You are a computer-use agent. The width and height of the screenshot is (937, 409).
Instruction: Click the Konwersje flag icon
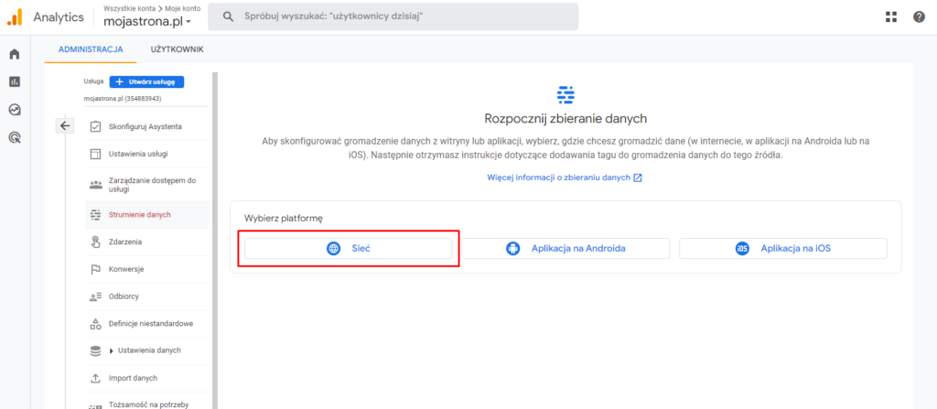coord(95,269)
